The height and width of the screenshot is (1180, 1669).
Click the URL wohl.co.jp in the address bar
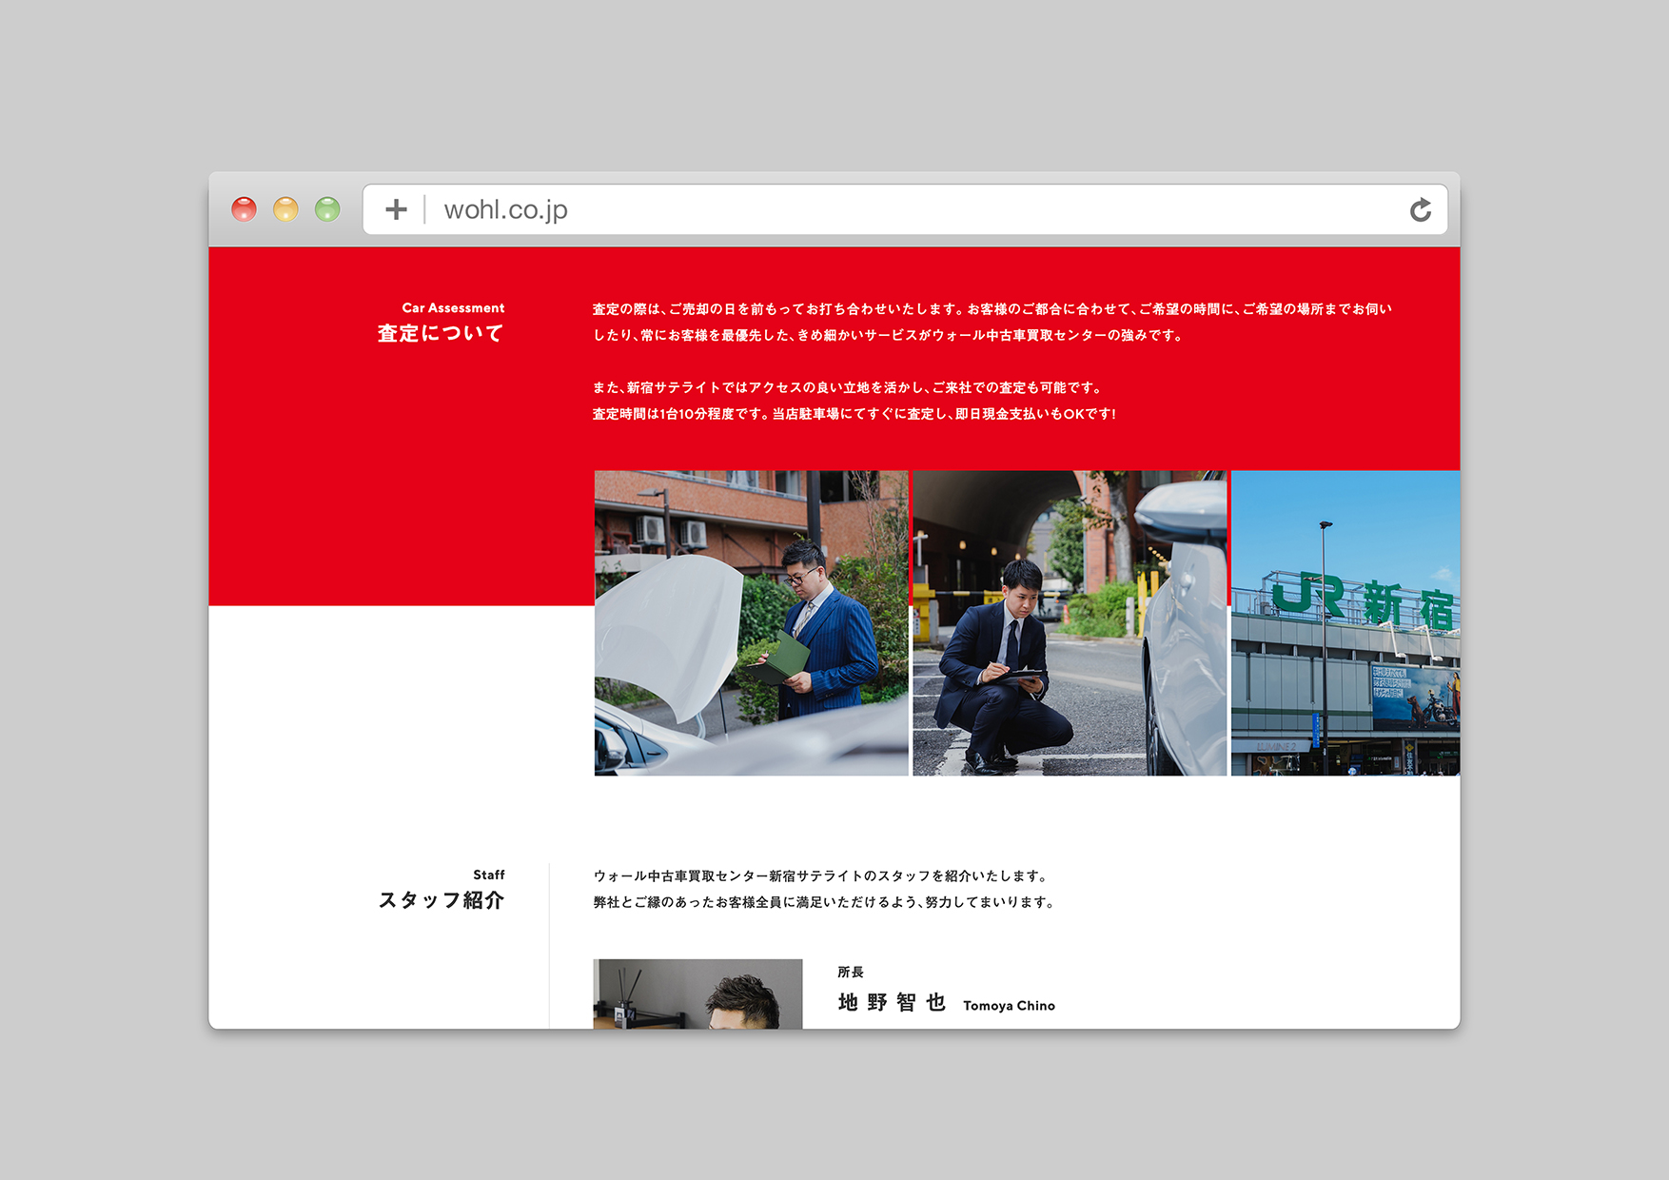pyautogui.click(x=504, y=209)
